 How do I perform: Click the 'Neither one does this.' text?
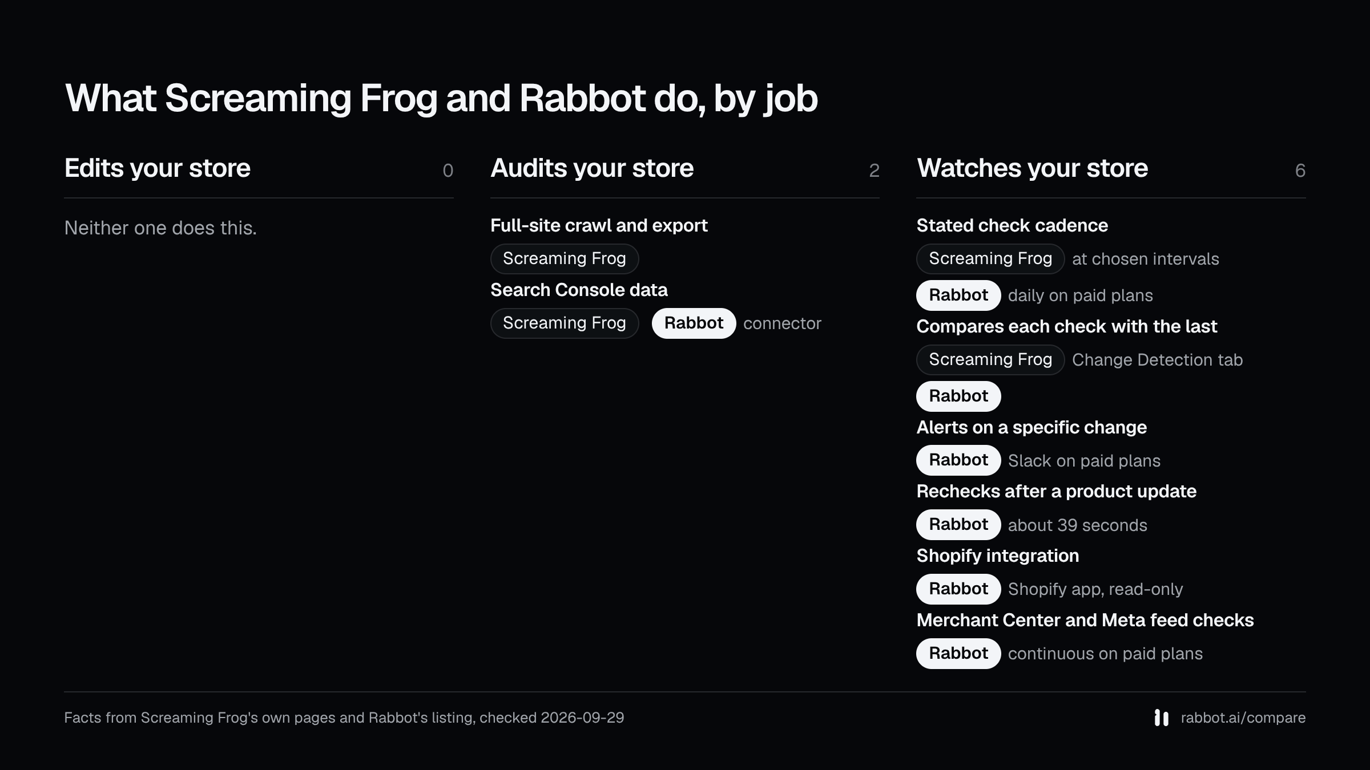point(160,228)
